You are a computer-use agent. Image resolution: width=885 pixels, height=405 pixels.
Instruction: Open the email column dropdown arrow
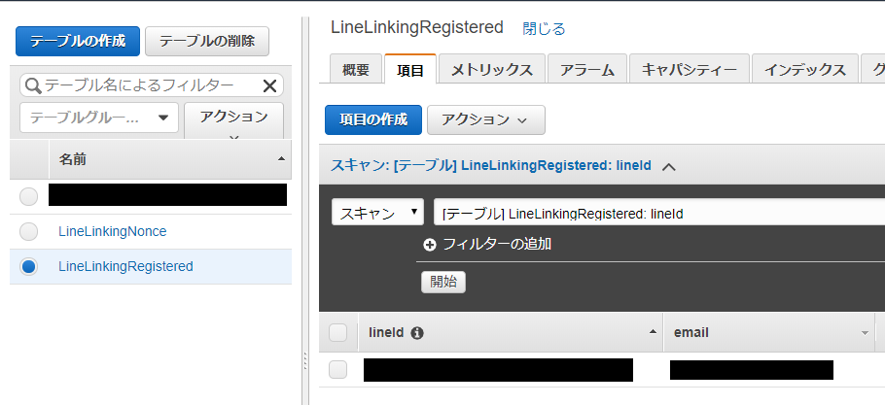coord(865,333)
